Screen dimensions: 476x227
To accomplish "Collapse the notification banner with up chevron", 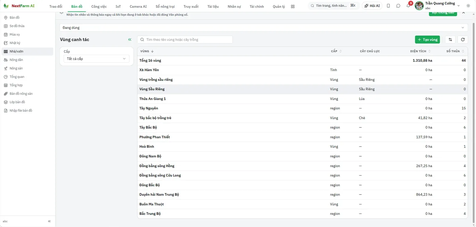I will coord(464,12).
